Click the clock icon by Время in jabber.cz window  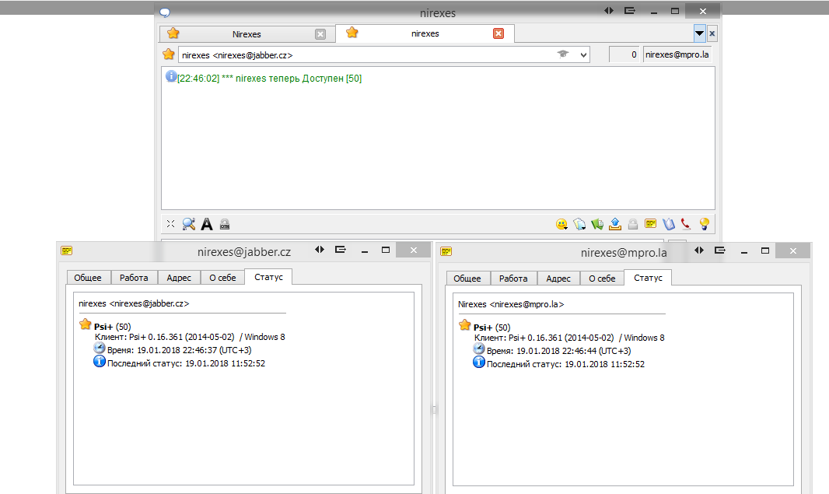pyautogui.click(x=100, y=348)
